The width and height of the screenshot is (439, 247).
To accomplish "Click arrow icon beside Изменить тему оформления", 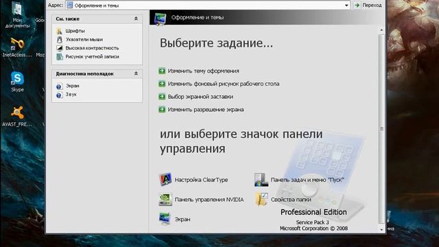I will point(162,71).
